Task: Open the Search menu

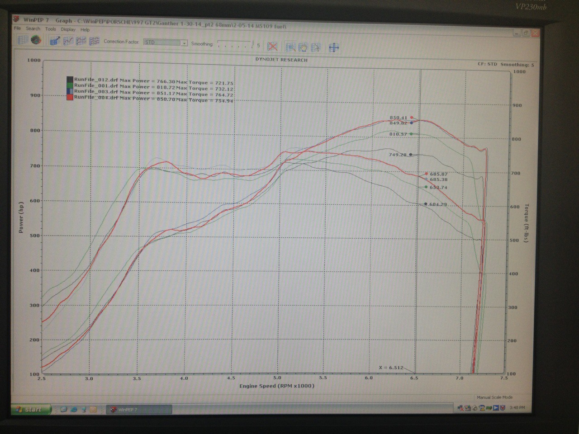Action: [33, 28]
